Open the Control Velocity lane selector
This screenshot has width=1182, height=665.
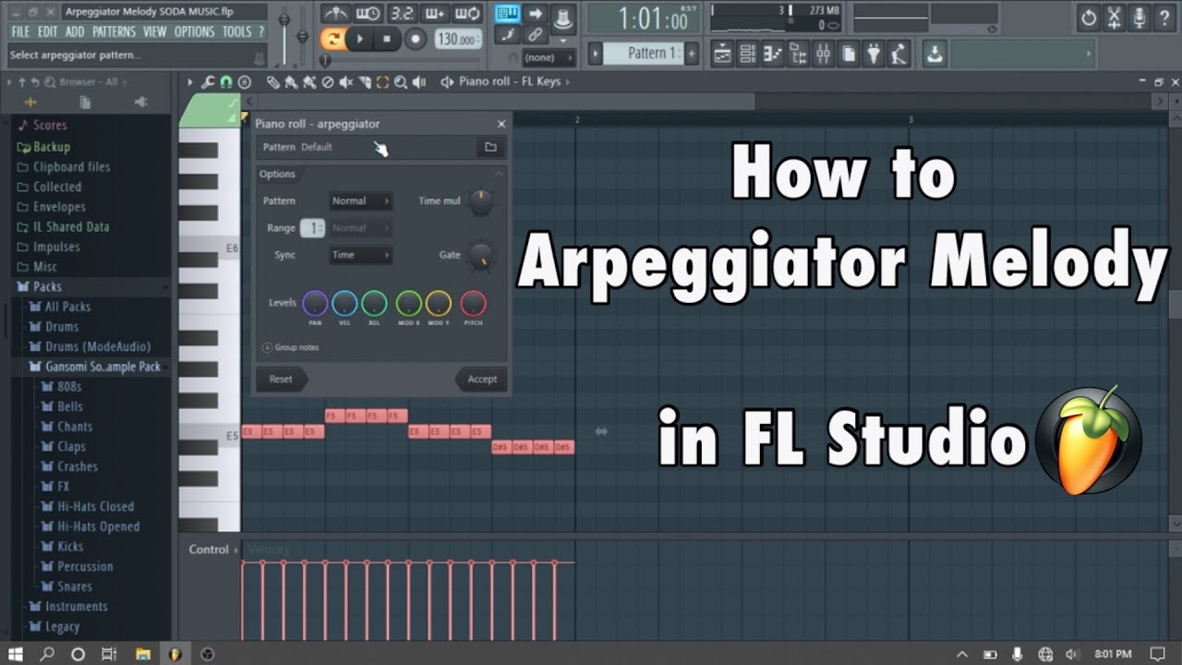point(214,550)
